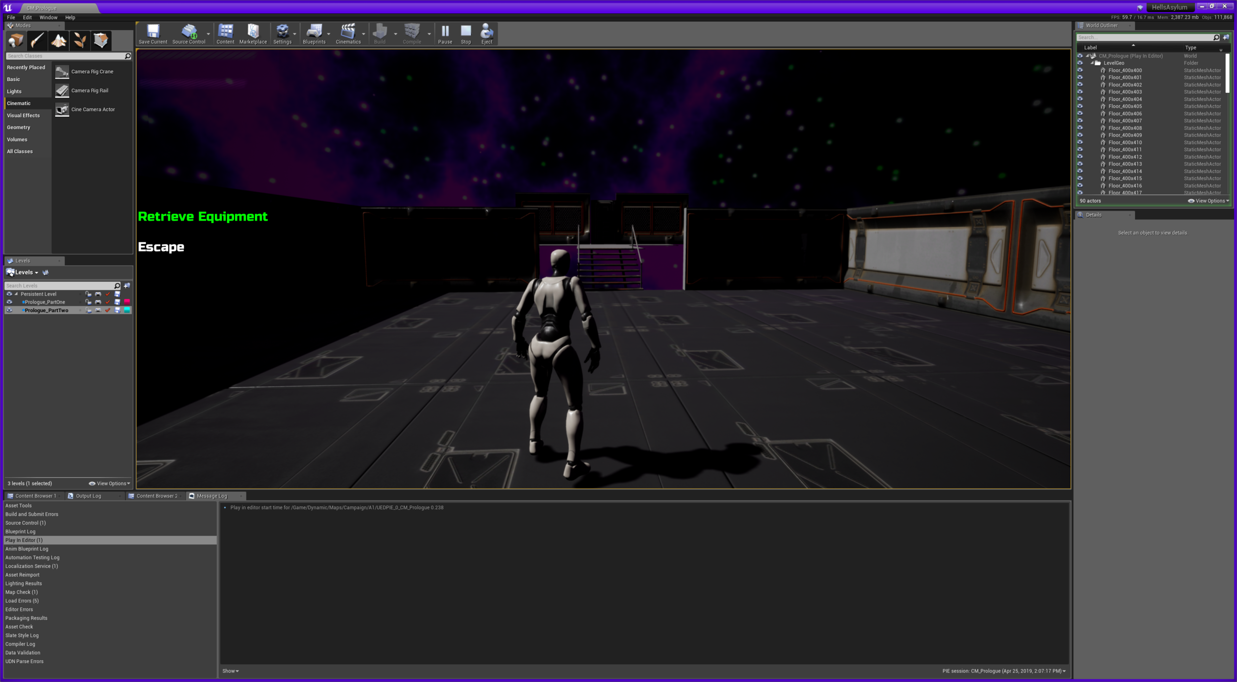Expand the LevelGeo folder in World Outliner

[x=1091, y=63]
